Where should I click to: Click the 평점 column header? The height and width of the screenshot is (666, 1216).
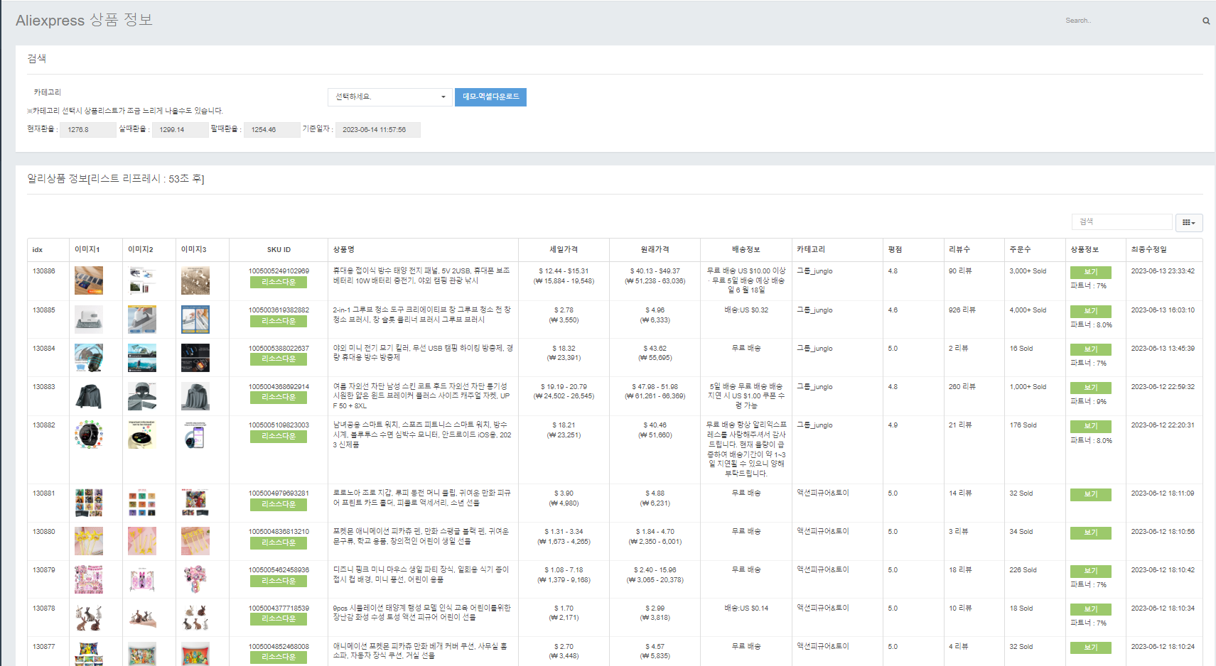[x=895, y=250]
